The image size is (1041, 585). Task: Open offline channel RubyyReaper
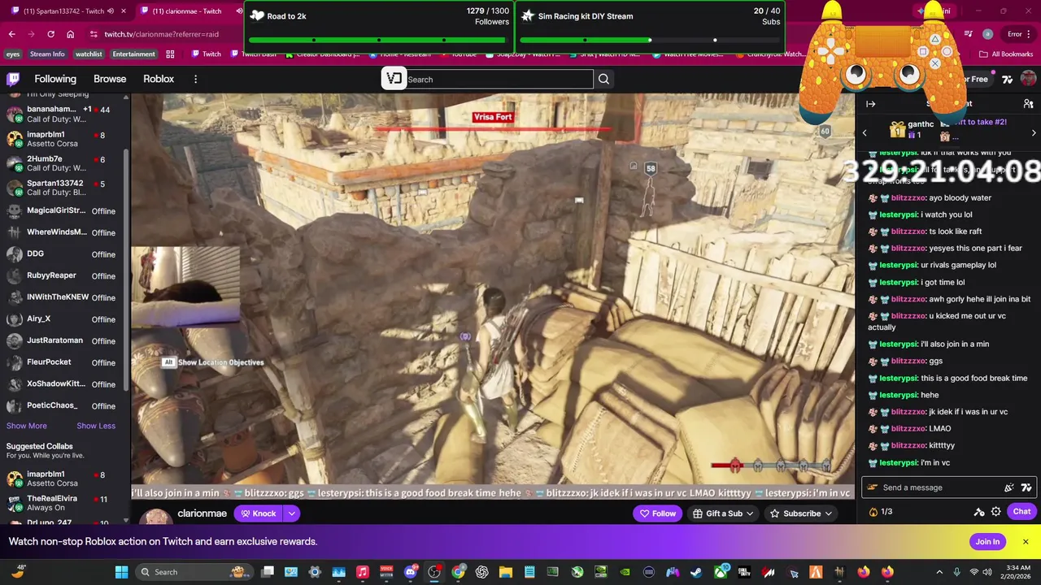[x=63, y=275]
